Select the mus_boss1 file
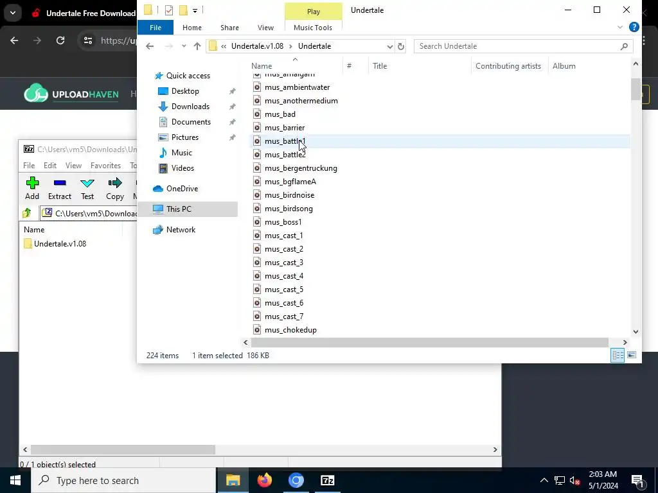This screenshot has width=658, height=493. click(x=283, y=221)
